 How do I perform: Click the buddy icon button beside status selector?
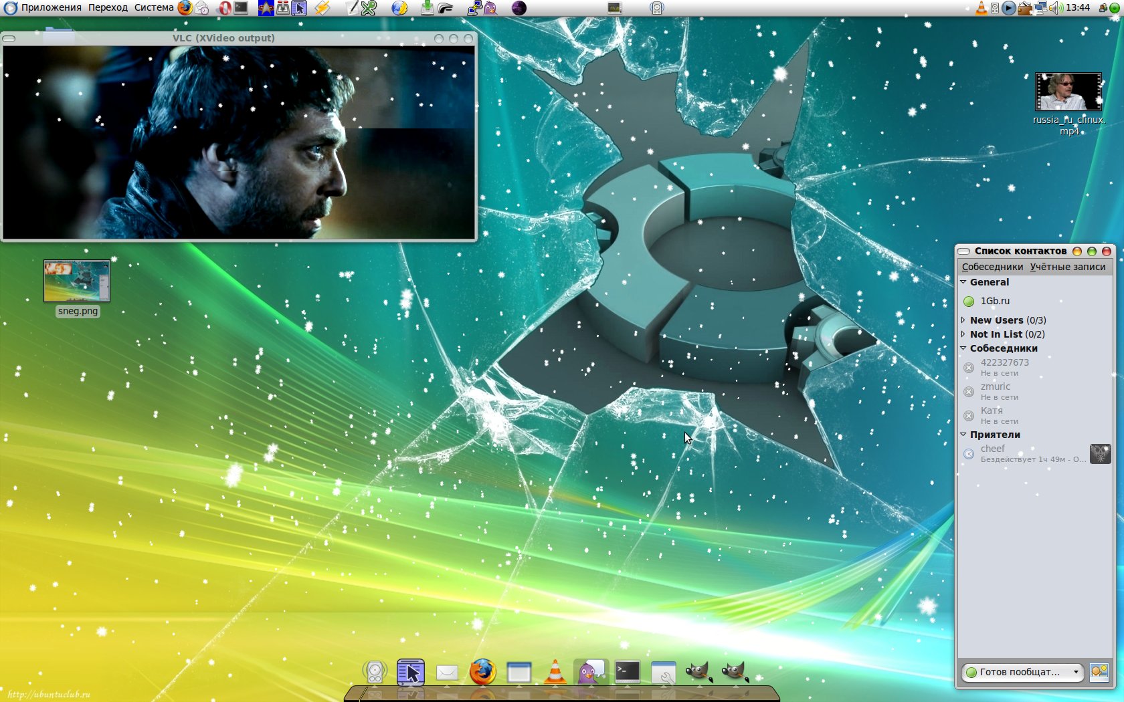pos(1099,672)
